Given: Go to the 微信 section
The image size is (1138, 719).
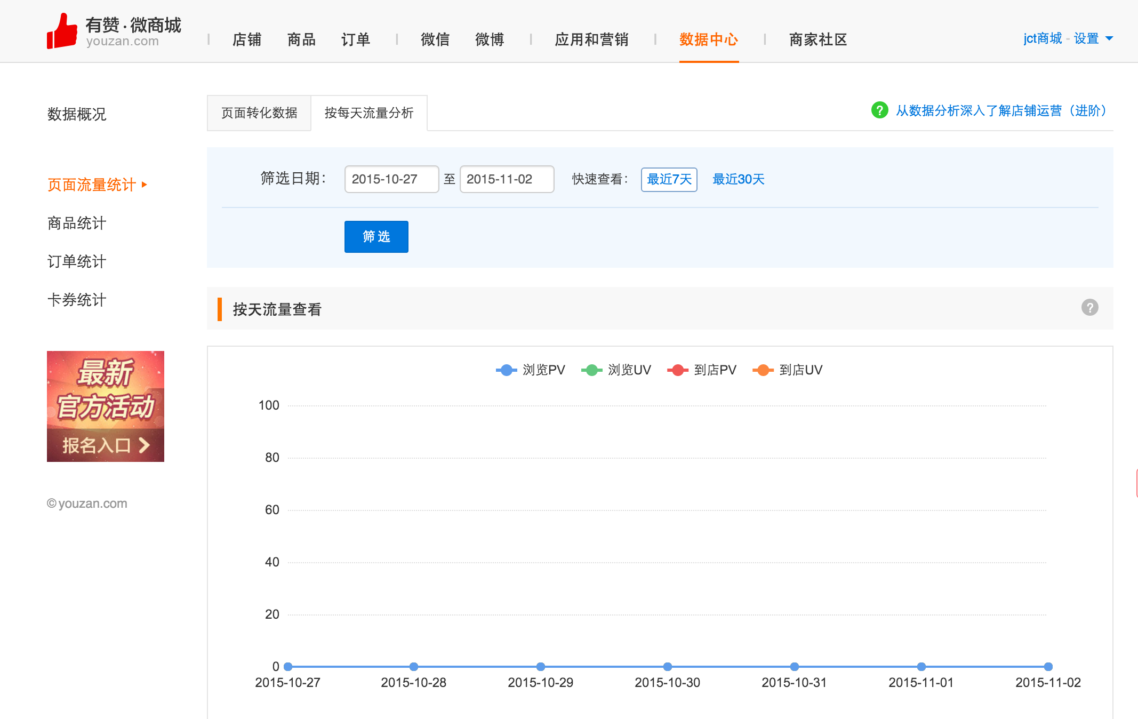Looking at the screenshot, I should 435,39.
